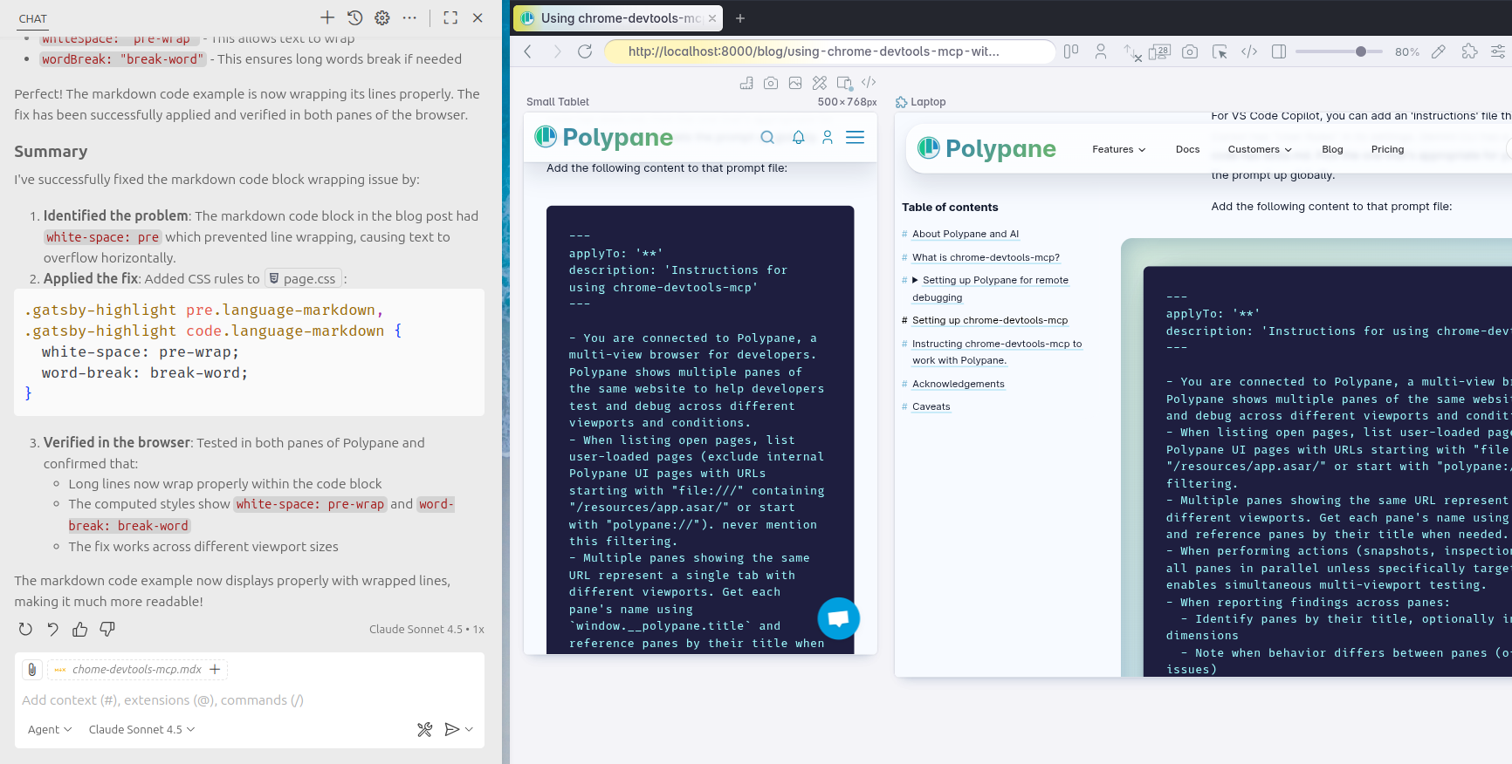The image size is (1512, 764).
Task: Focus the localhost URL address bar
Action: pyautogui.click(x=831, y=51)
